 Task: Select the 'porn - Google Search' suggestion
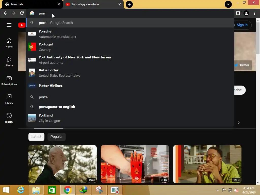130,23
